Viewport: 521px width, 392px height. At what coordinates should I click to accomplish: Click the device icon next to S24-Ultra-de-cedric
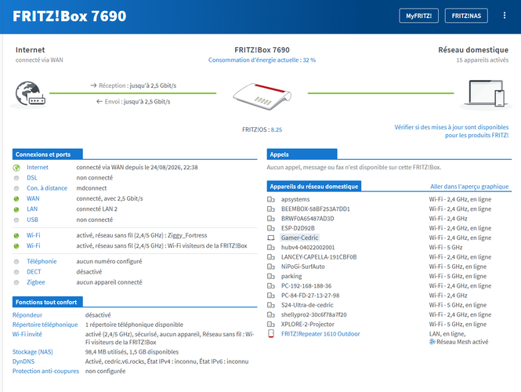tap(271, 305)
